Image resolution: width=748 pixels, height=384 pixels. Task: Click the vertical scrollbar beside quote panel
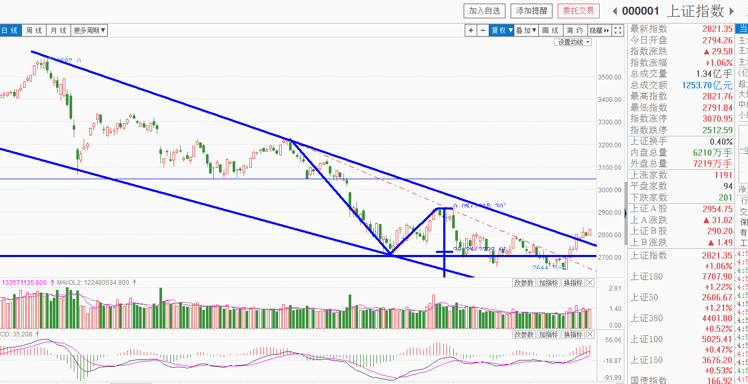626,214
